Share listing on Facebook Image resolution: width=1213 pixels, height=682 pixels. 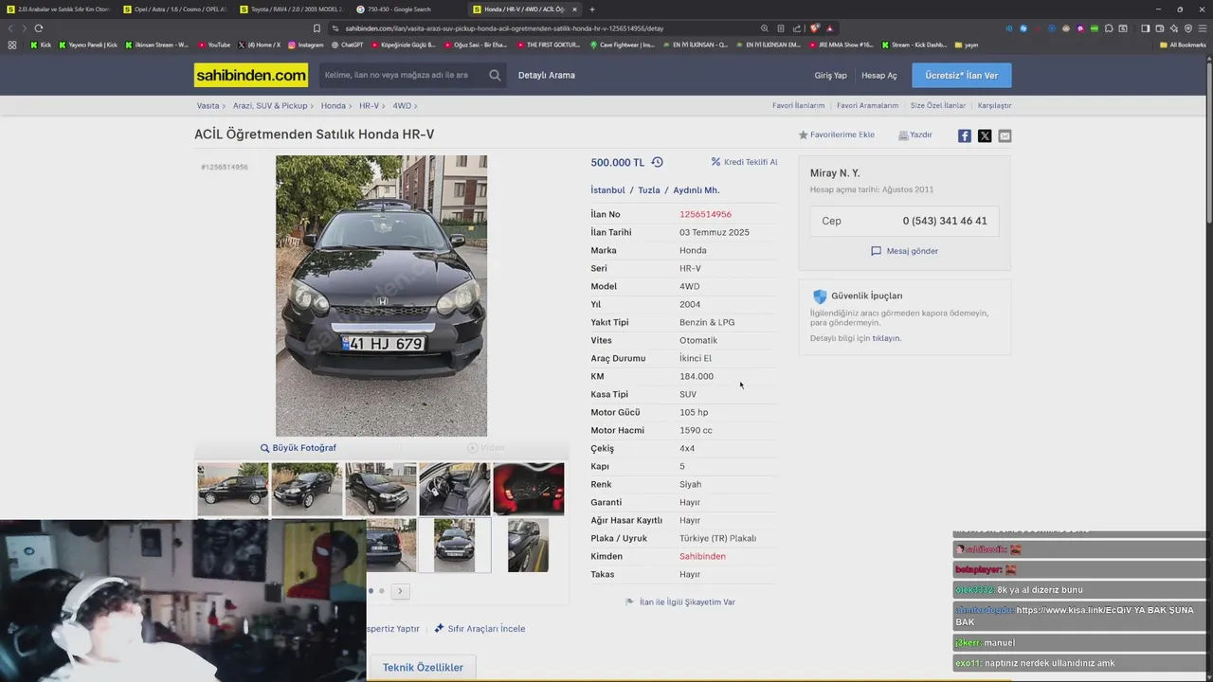pos(964,135)
